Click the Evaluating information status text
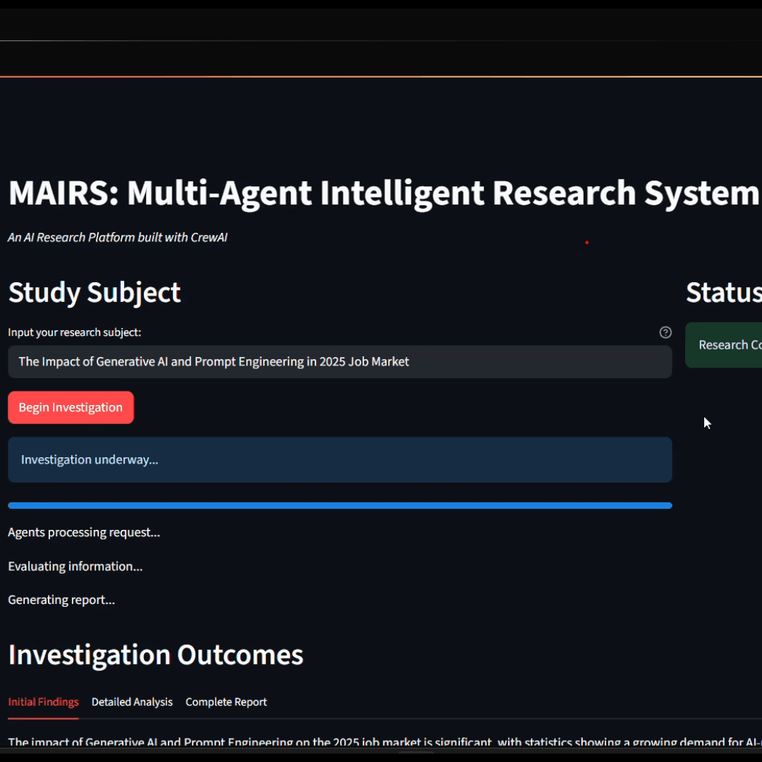The image size is (762, 762). click(75, 566)
